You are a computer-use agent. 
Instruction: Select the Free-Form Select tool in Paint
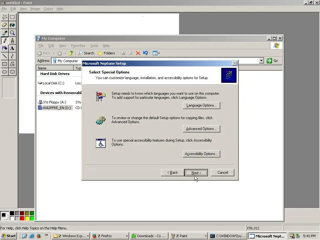(x=5, y=17)
